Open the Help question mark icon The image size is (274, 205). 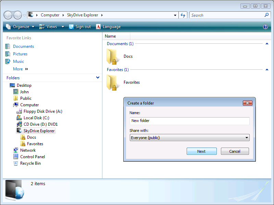(x=265, y=27)
